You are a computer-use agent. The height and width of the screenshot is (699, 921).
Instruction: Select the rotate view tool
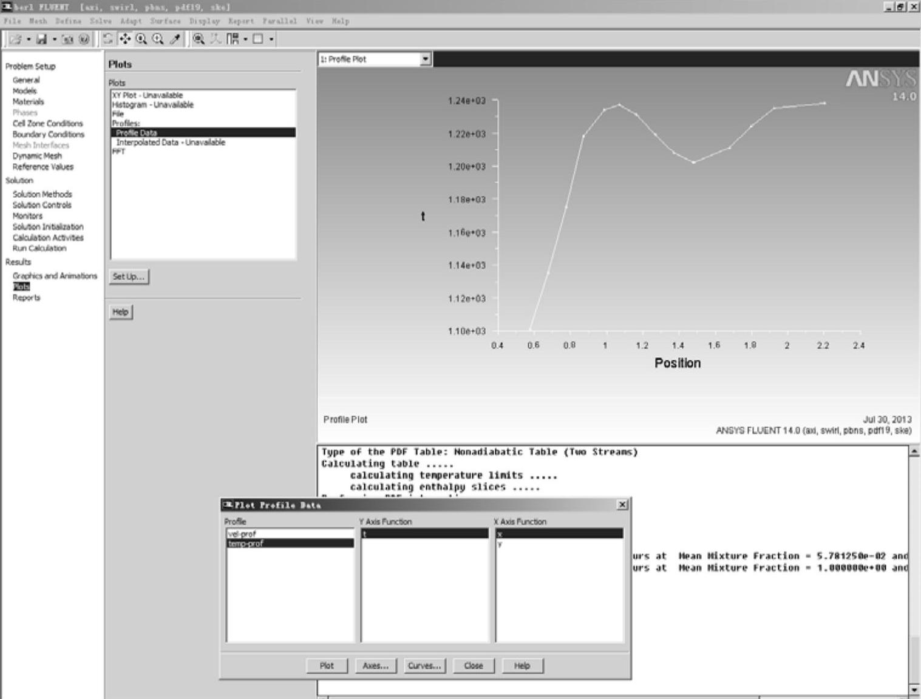pyautogui.click(x=107, y=39)
